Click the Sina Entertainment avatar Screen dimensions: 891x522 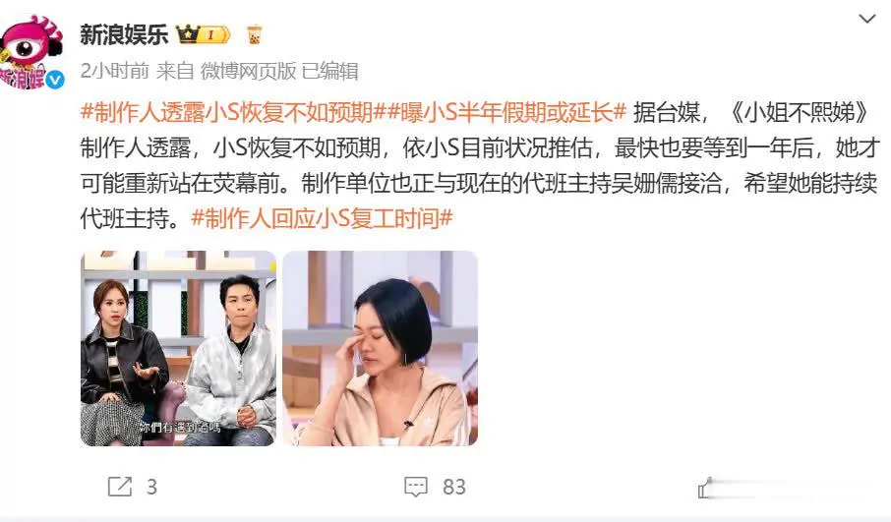click(x=31, y=52)
